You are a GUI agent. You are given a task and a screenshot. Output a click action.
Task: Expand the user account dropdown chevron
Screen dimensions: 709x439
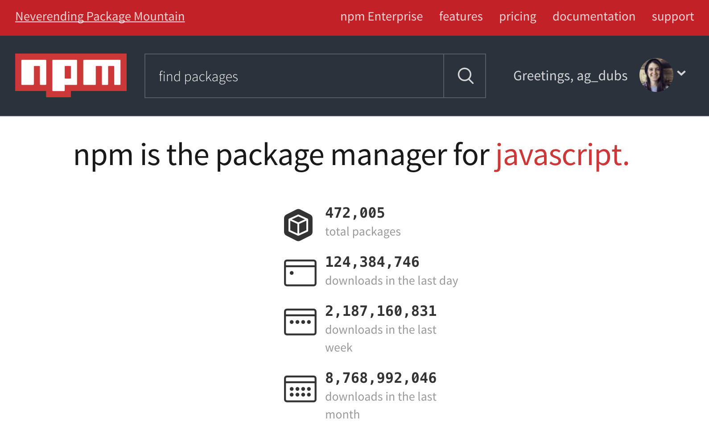pyautogui.click(x=681, y=73)
